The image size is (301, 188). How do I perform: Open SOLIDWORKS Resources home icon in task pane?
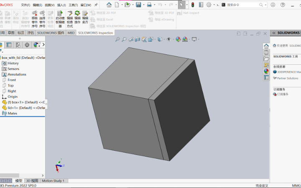[x=266, y=46]
